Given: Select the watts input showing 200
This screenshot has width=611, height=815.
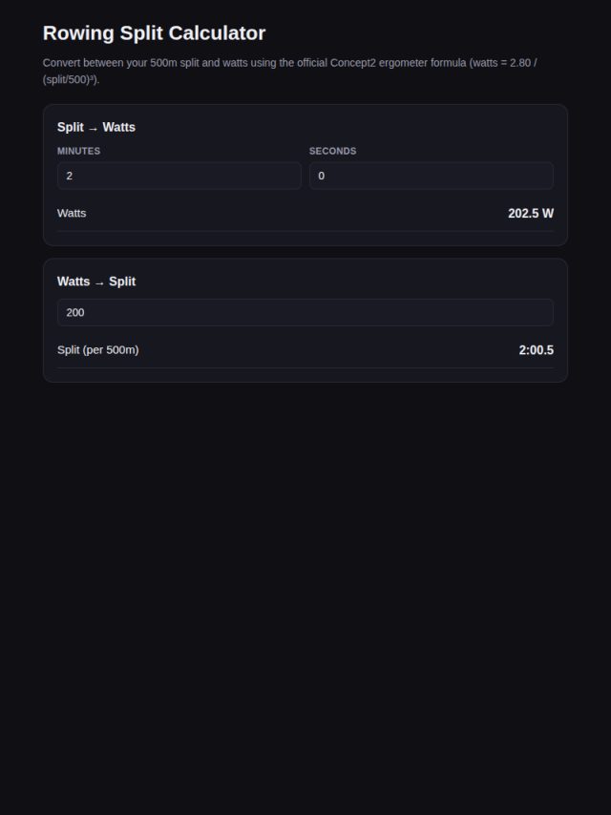Looking at the screenshot, I should pyautogui.click(x=305, y=312).
